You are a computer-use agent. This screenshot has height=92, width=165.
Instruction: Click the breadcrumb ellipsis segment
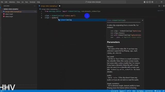pos(60,9)
